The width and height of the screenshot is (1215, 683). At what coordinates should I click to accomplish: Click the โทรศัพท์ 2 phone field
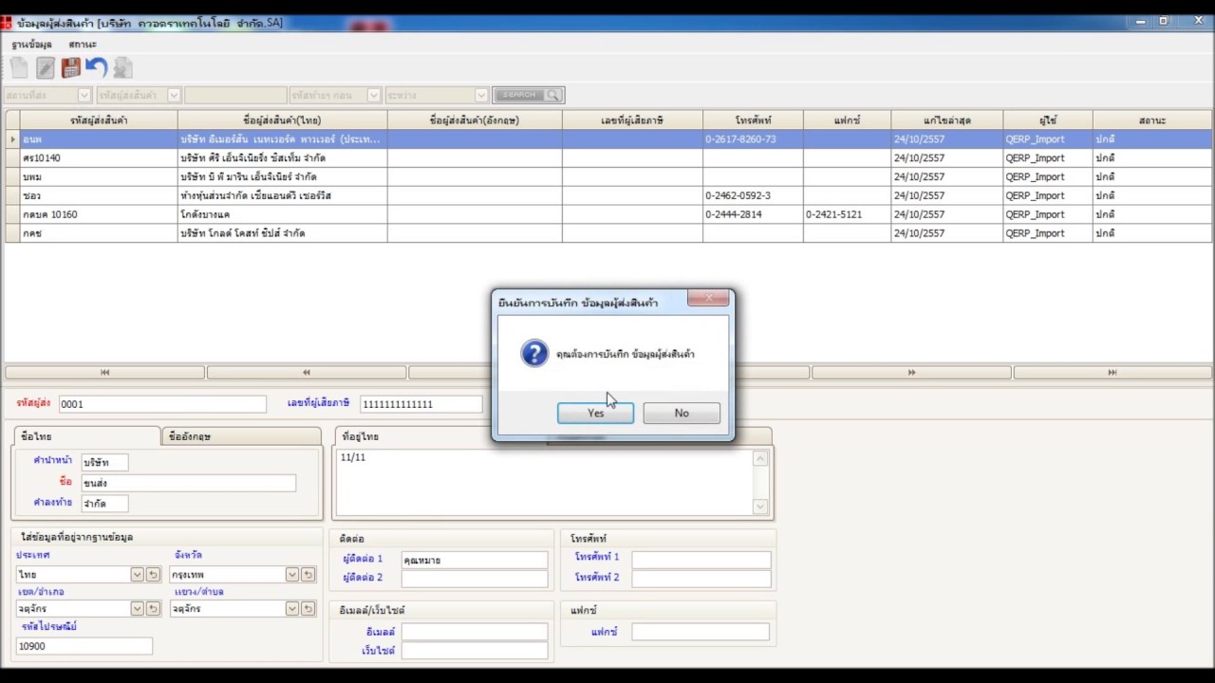point(701,578)
